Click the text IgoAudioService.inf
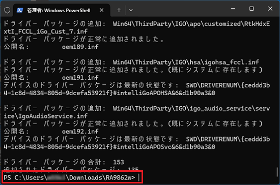Viewport: 280px width, 185px height. (53, 116)
